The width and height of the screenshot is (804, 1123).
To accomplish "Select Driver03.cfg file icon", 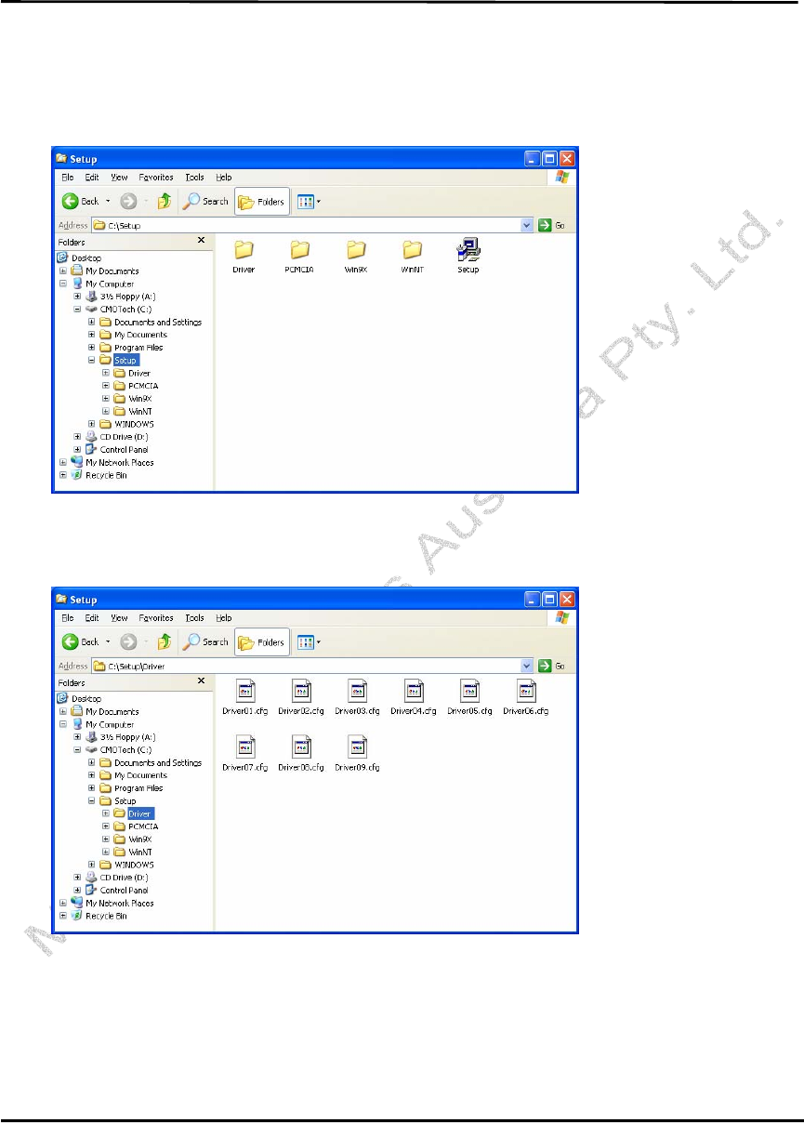I will (x=357, y=691).
